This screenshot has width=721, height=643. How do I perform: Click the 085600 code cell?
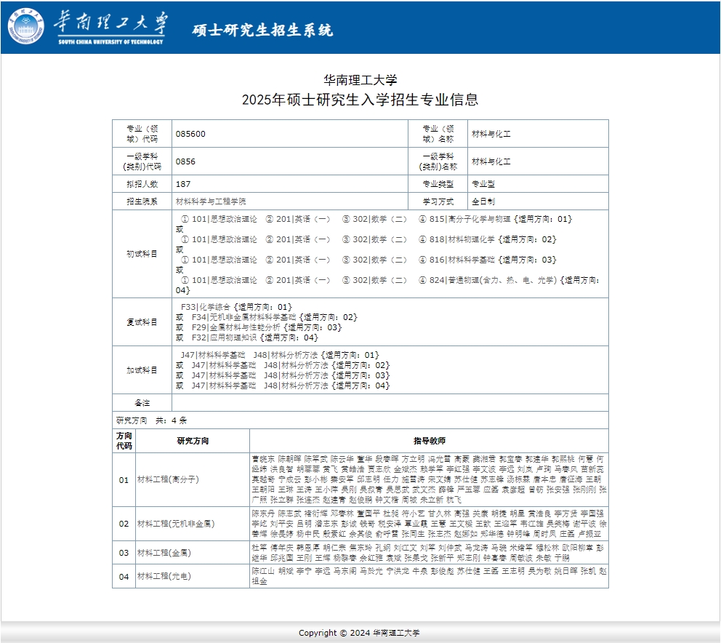(x=290, y=134)
